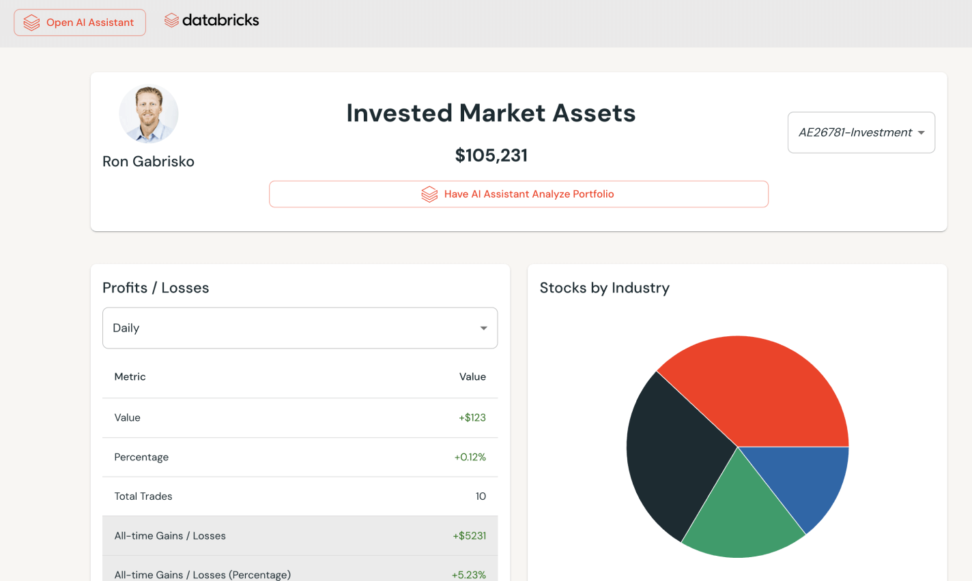The image size is (972, 581).
Task: Click the All-time Gains / Losses row
Action: [299, 536]
